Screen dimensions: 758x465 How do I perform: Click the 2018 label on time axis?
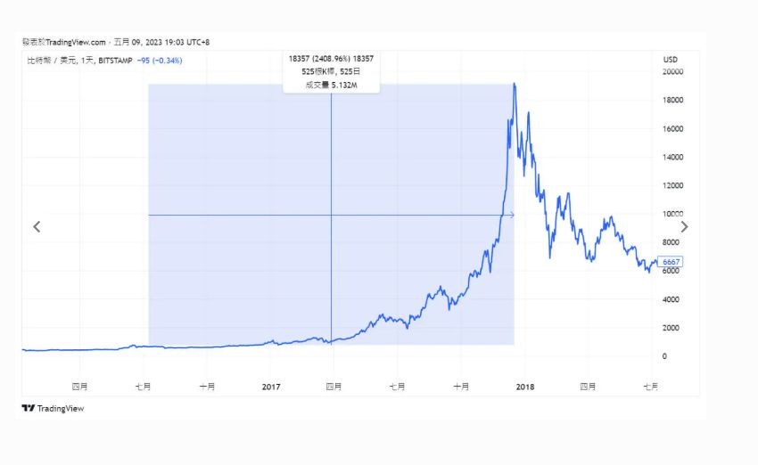[x=525, y=387]
